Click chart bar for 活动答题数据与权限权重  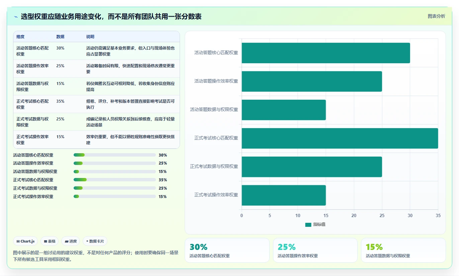coord(284,110)
